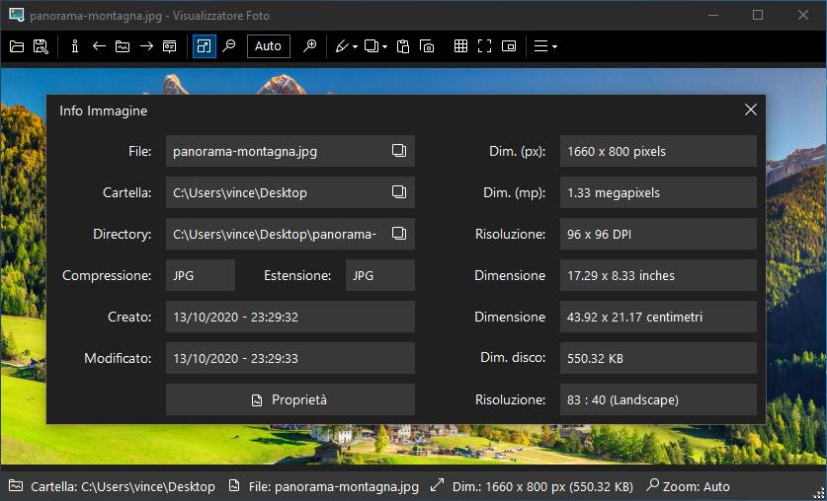
Task: Click the 'Creato:' label
Action: click(129, 317)
